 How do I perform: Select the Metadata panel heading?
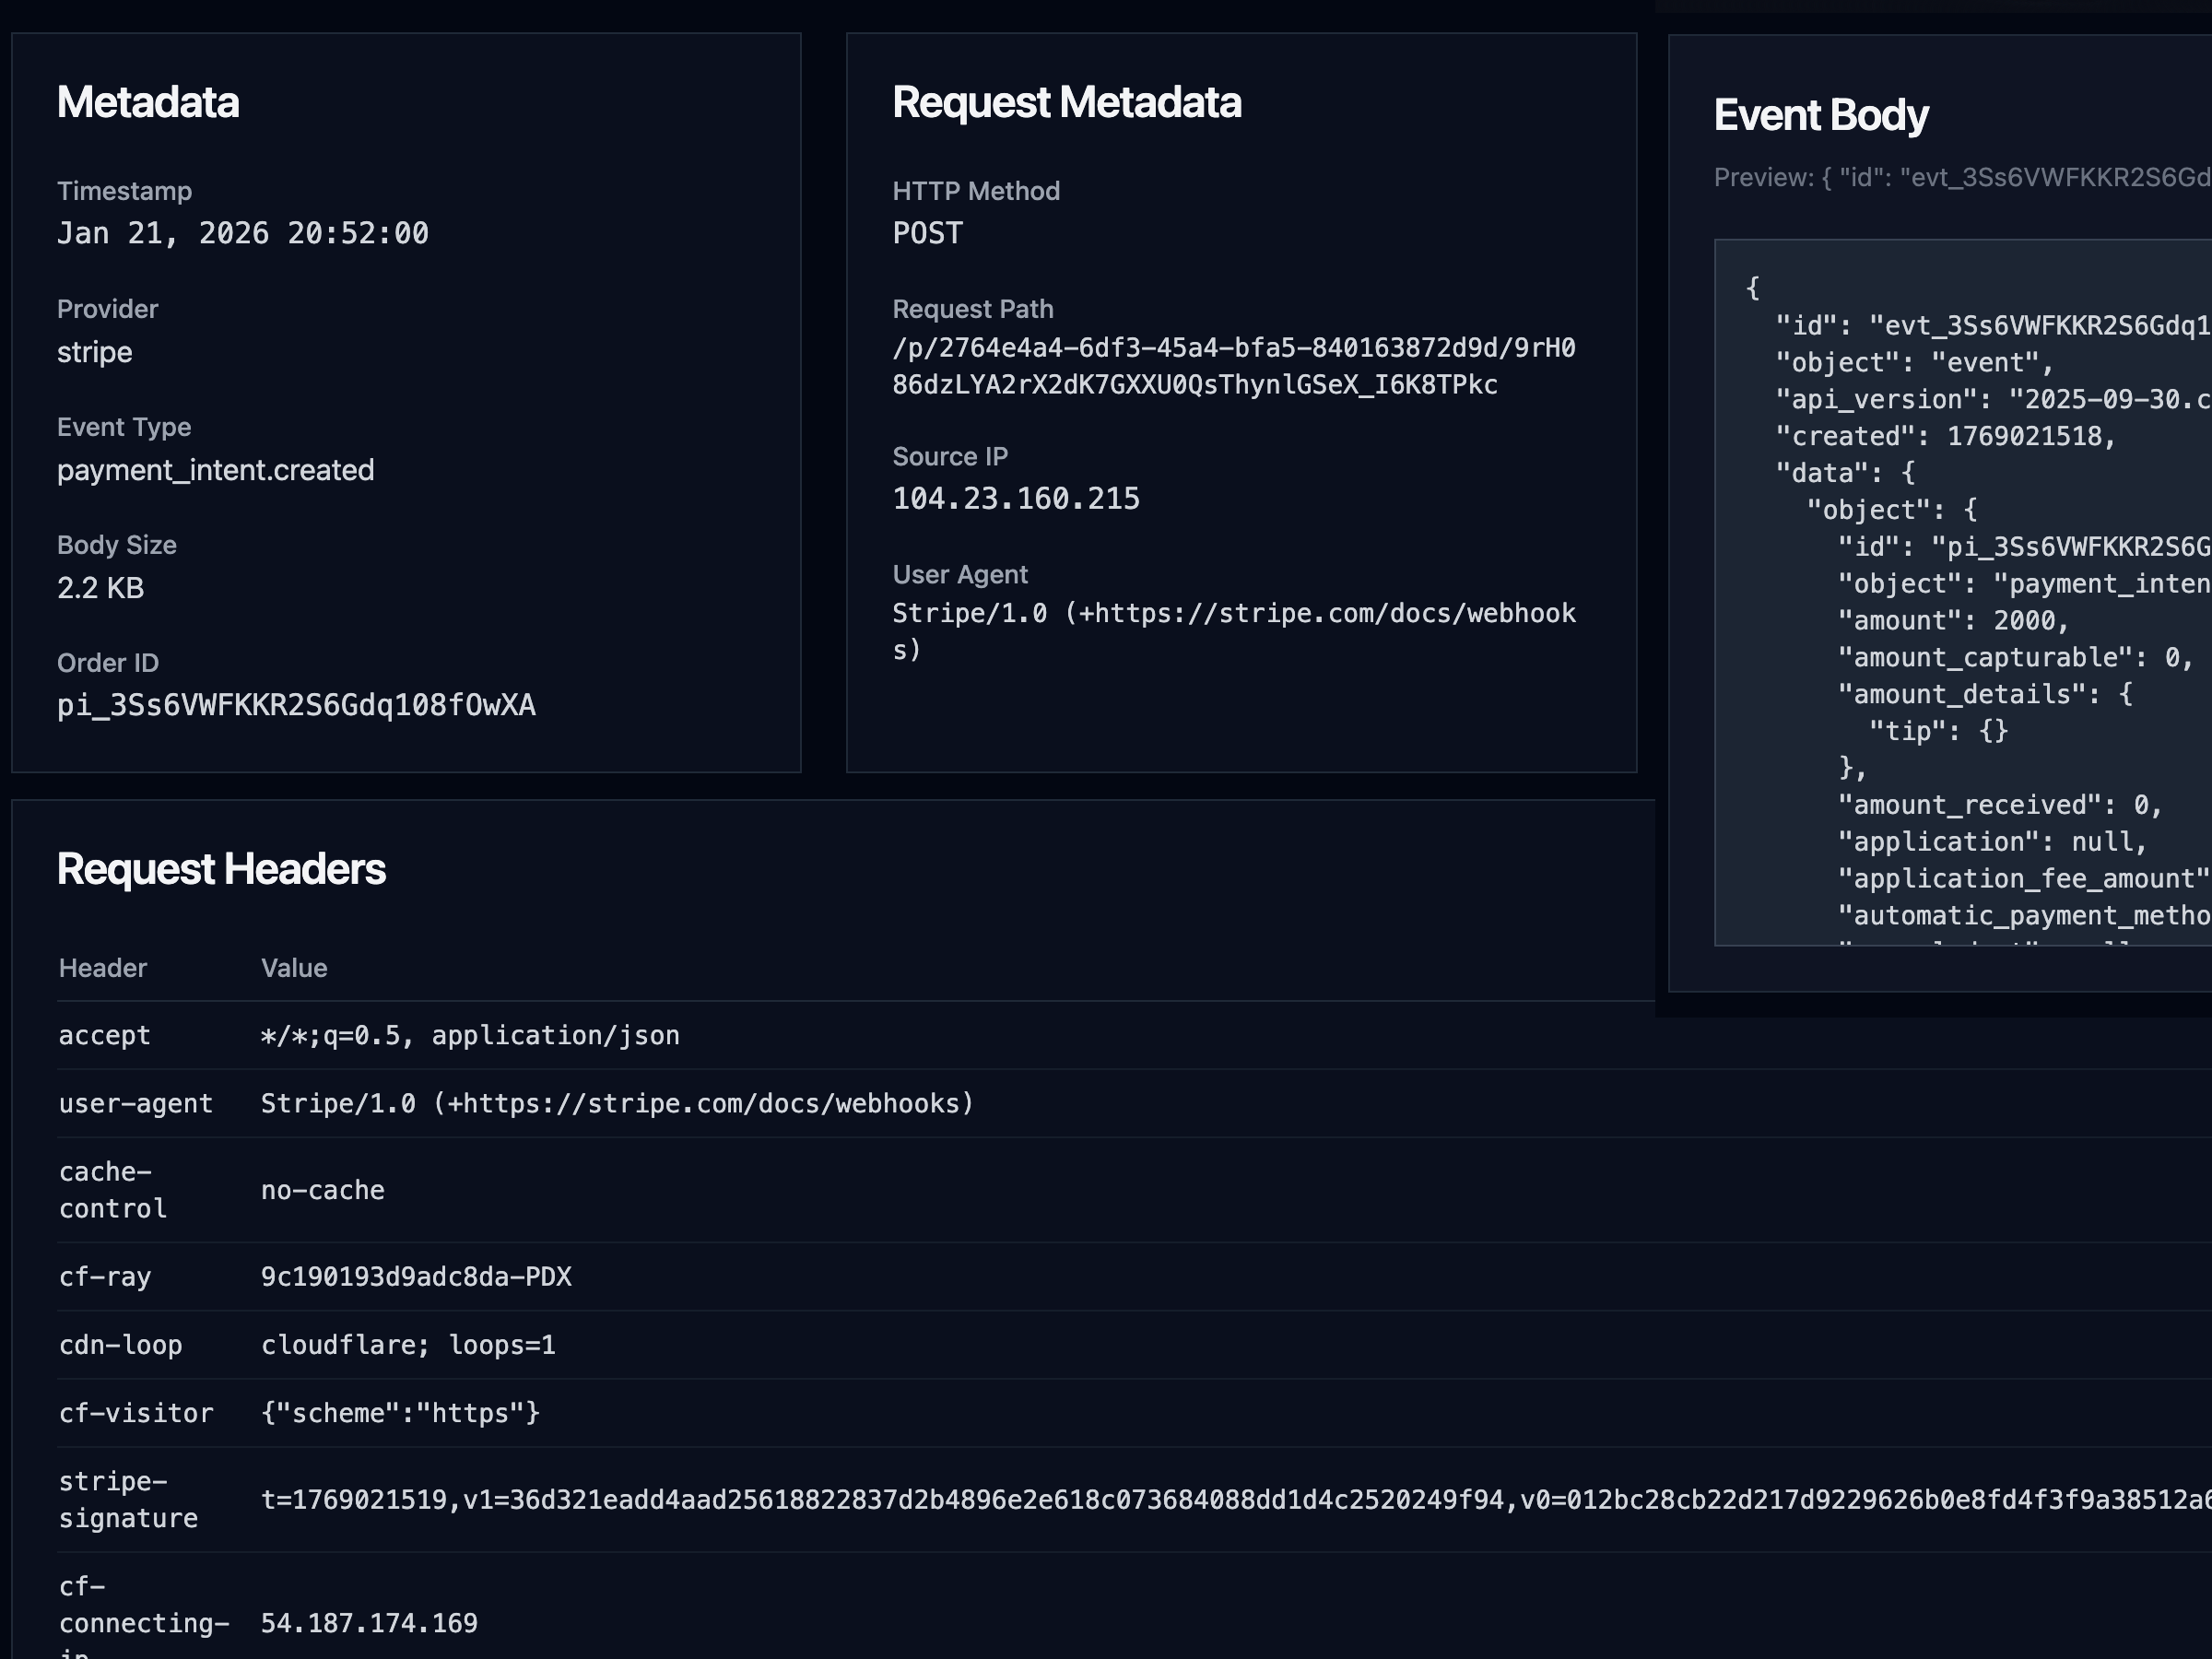tap(148, 102)
